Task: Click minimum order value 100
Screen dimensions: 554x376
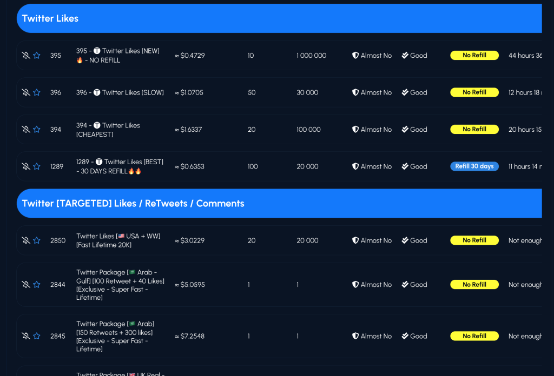Action: point(253,166)
